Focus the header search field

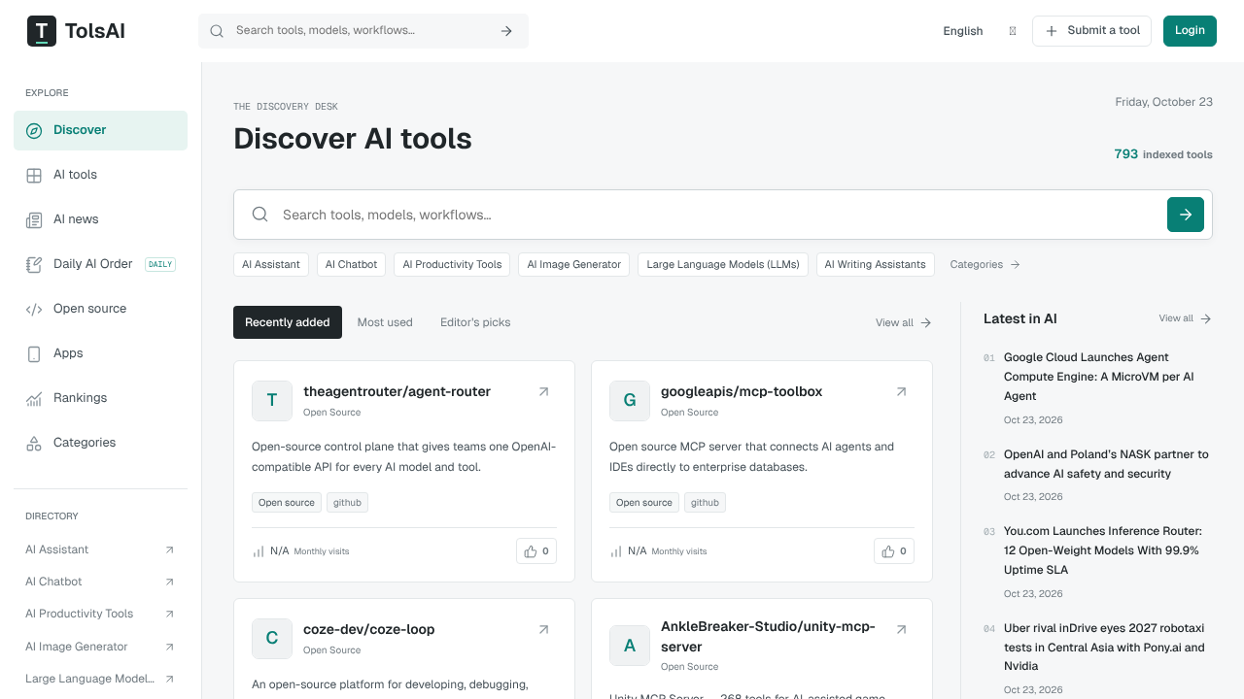(362, 31)
